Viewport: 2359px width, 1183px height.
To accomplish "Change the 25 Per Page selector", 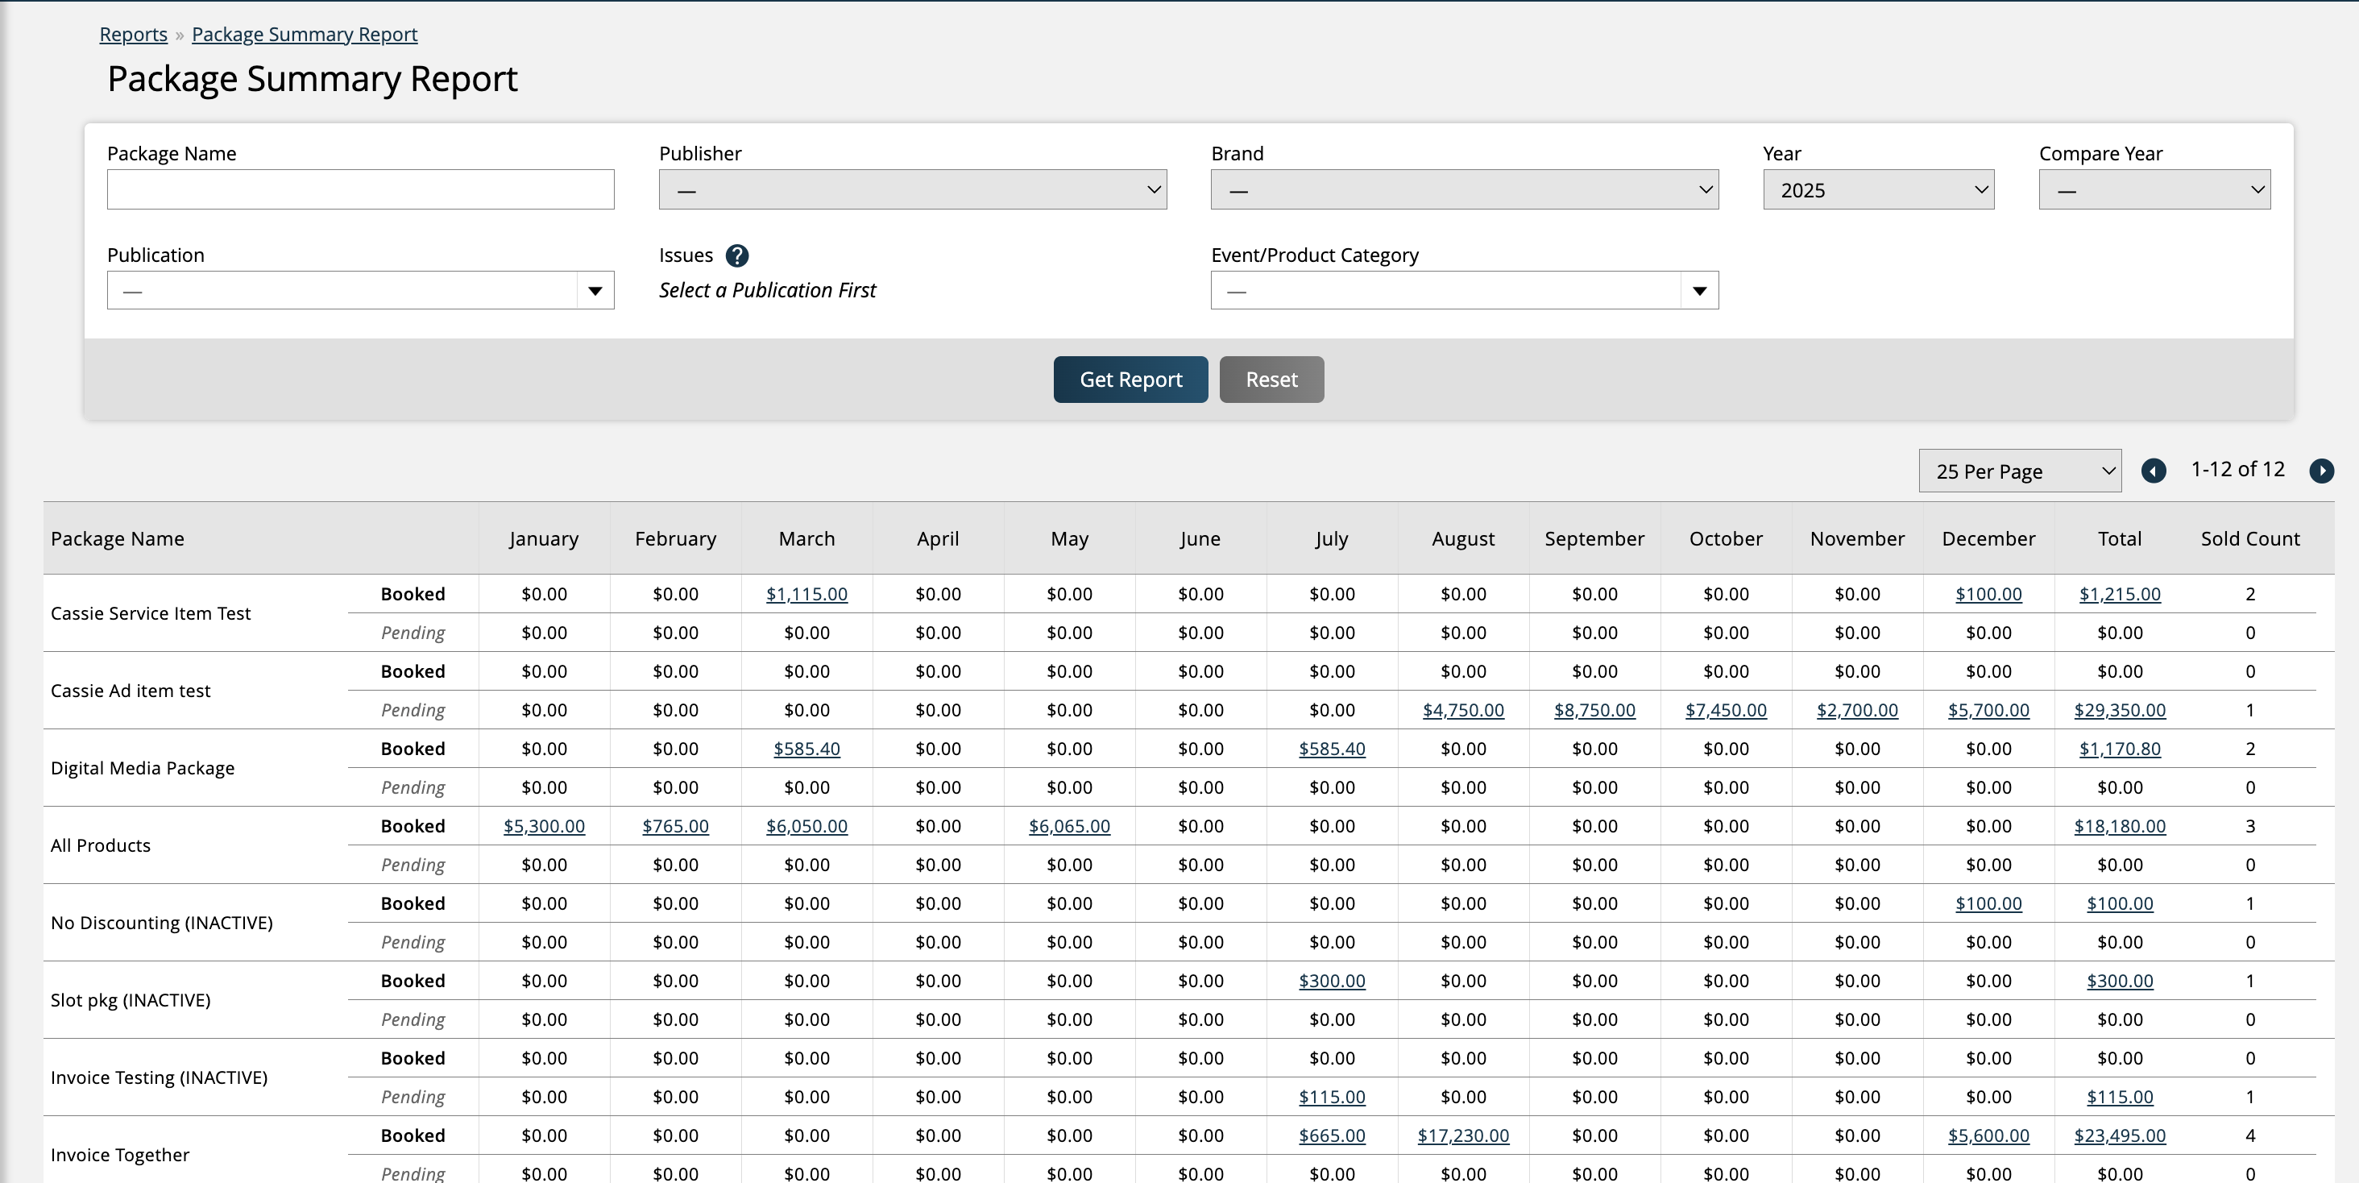I will pos(2019,471).
